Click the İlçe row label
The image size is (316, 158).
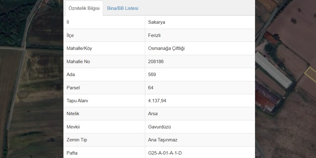[x=70, y=35]
